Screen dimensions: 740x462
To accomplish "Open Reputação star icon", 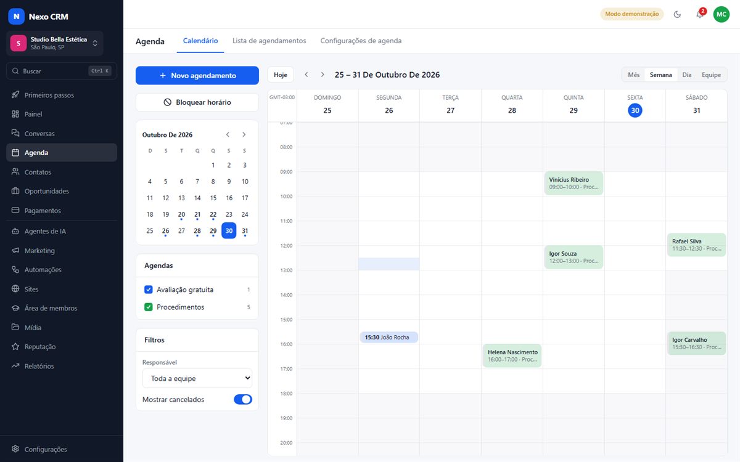I will 15,347.
